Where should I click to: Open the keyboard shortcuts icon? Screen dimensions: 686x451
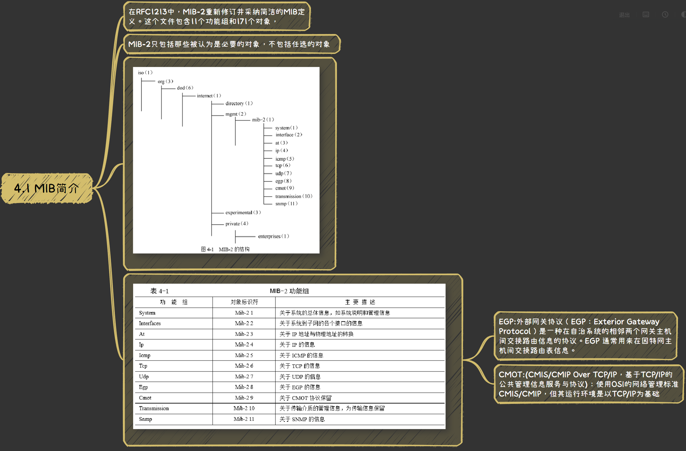(x=646, y=14)
